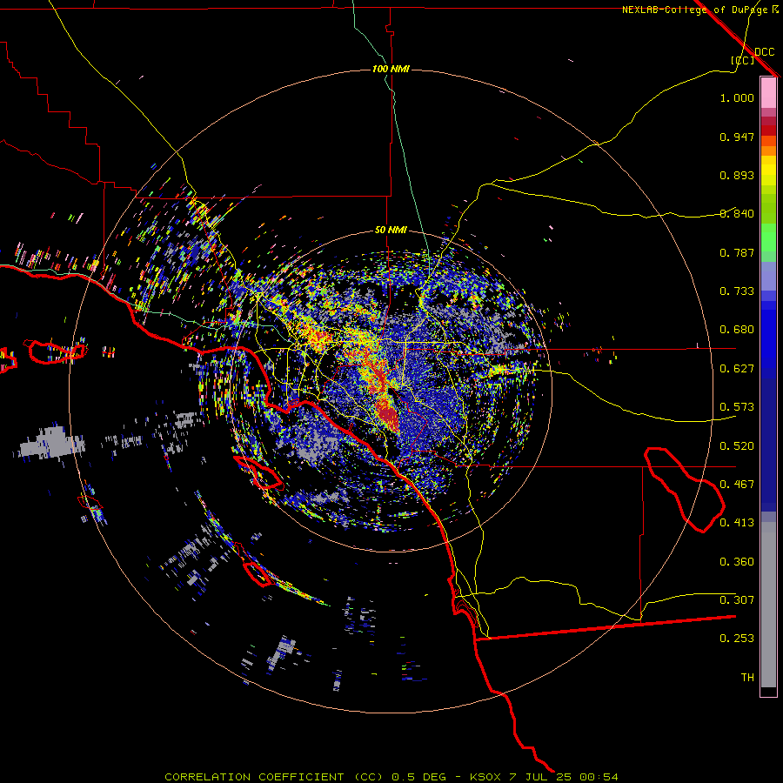Viewport: 783px width, 783px height.
Task: Click the 50 NMI range ring label
Action: 391,230
